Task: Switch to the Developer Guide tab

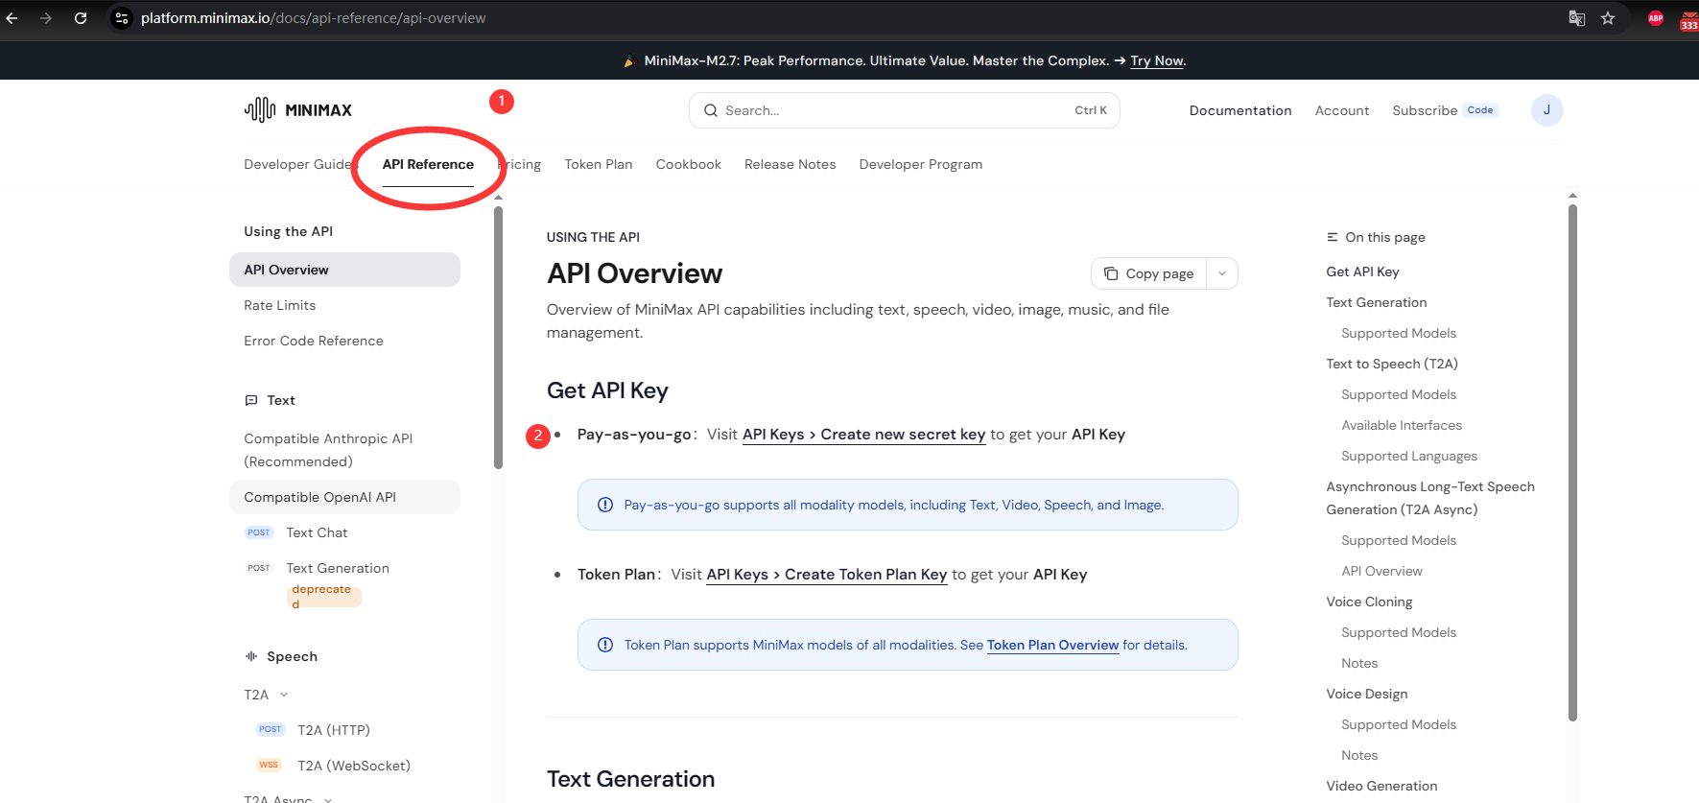Action: pos(298,164)
